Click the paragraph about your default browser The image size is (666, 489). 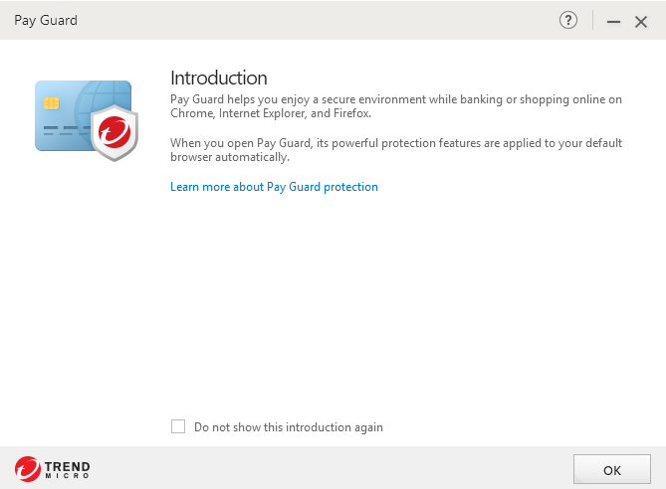point(395,150)
